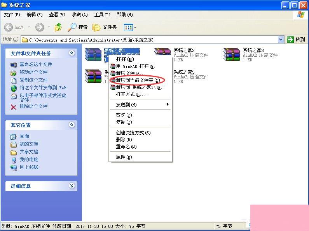The height and width of the screenshot is (231, 309).
Task: Choose 打开(O) in the context menu
Action: point(140,59)
